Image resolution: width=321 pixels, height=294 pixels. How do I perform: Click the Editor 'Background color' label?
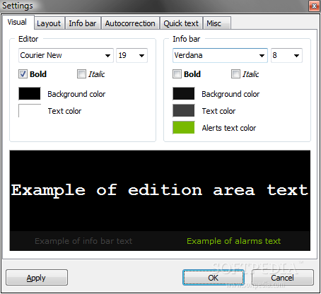coord(76,94)
